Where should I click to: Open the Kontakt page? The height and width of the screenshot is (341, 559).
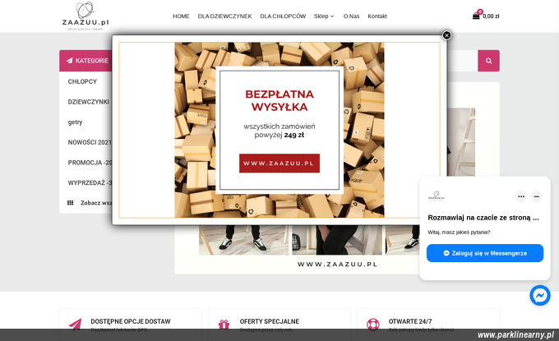pyautogui.click(x=377, y=16)
